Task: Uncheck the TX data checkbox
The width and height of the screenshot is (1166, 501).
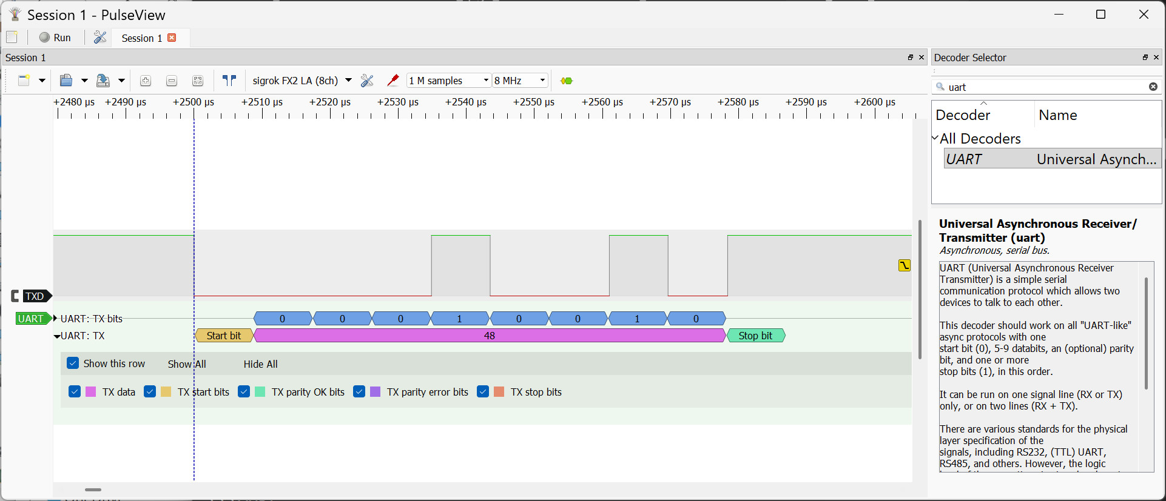Action: point(75,392)
